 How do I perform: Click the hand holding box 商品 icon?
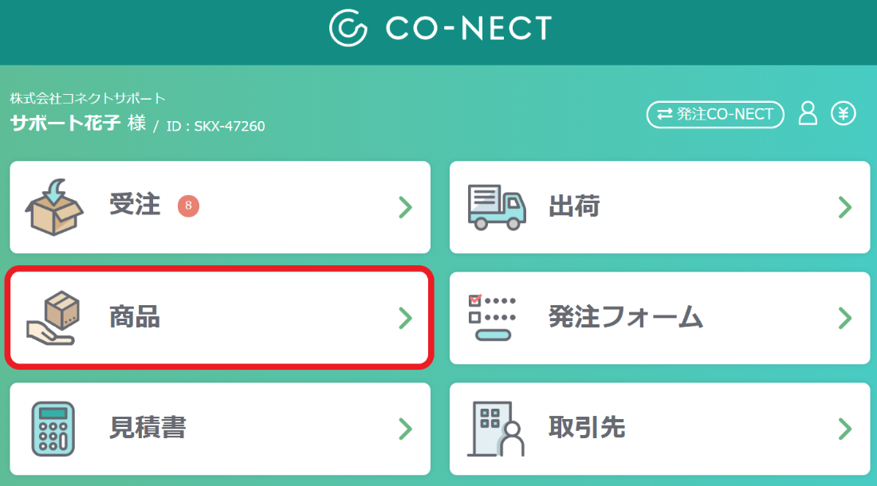click(x=53, y=318)
